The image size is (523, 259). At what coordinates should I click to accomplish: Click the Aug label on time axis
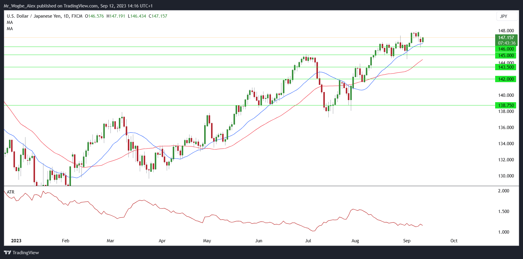pos(355,241)
